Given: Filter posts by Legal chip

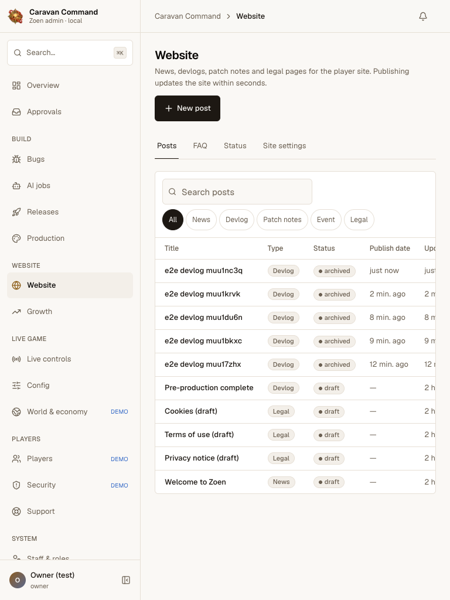Looking at the screenshot, I should 359,220.
